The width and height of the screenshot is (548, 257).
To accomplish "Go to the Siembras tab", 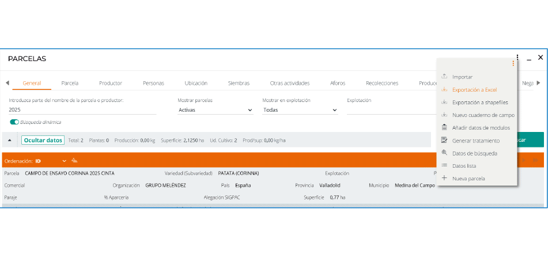I will coord(239,83).
